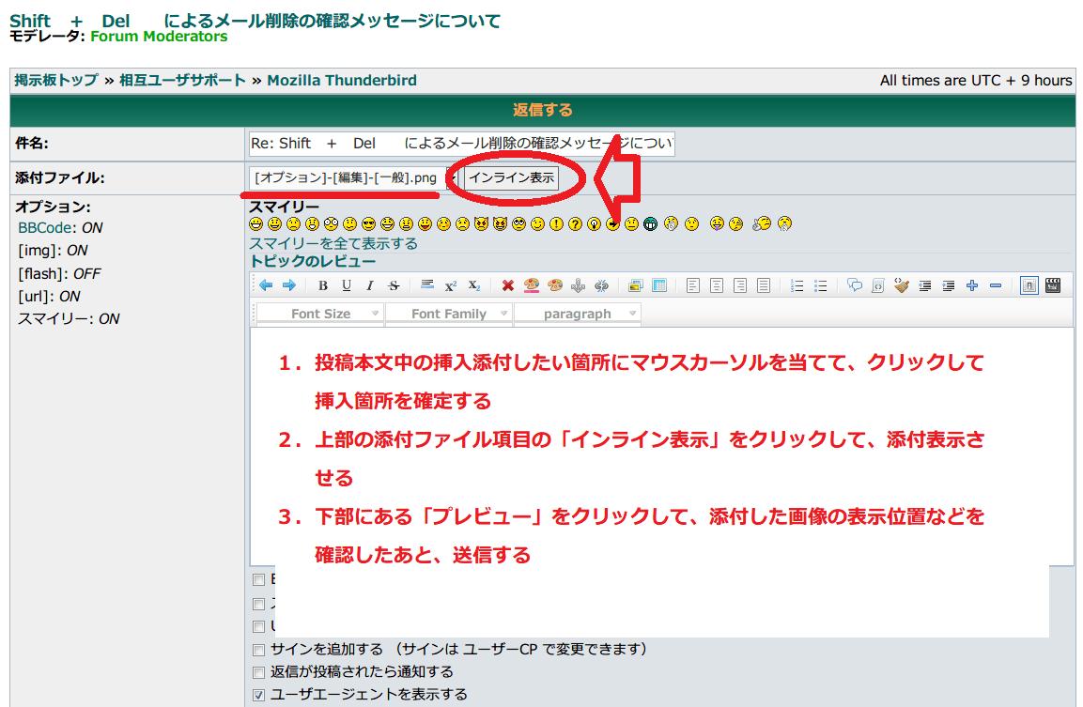Expand the Font Family dropdown
Screen dimensions: 1083x707
[x=449, y=314]
